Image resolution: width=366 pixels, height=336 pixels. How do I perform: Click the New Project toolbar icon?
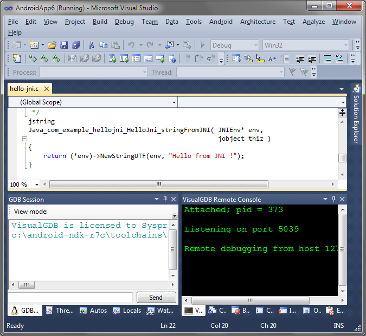[x=16, y=45]
